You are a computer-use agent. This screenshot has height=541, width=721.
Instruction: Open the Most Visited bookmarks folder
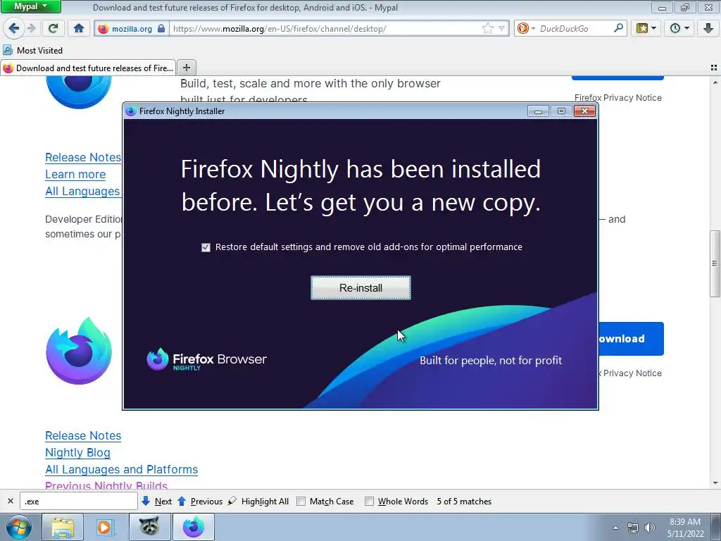click(33, 50)
